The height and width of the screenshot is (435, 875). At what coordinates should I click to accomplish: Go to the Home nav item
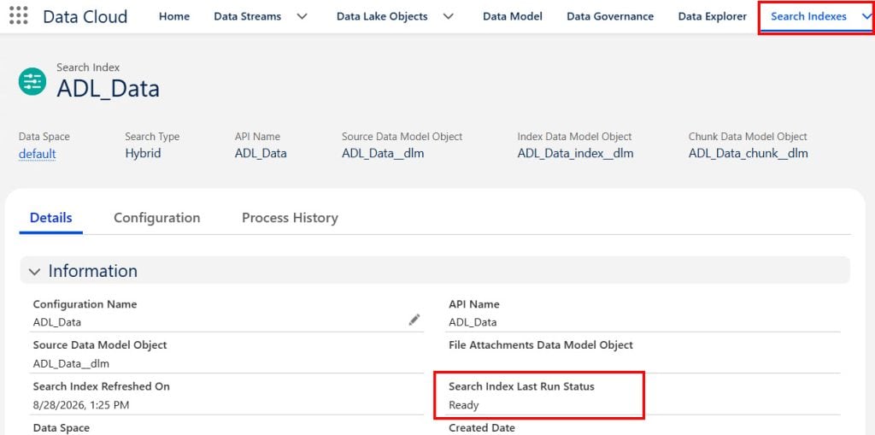point(174,17)
